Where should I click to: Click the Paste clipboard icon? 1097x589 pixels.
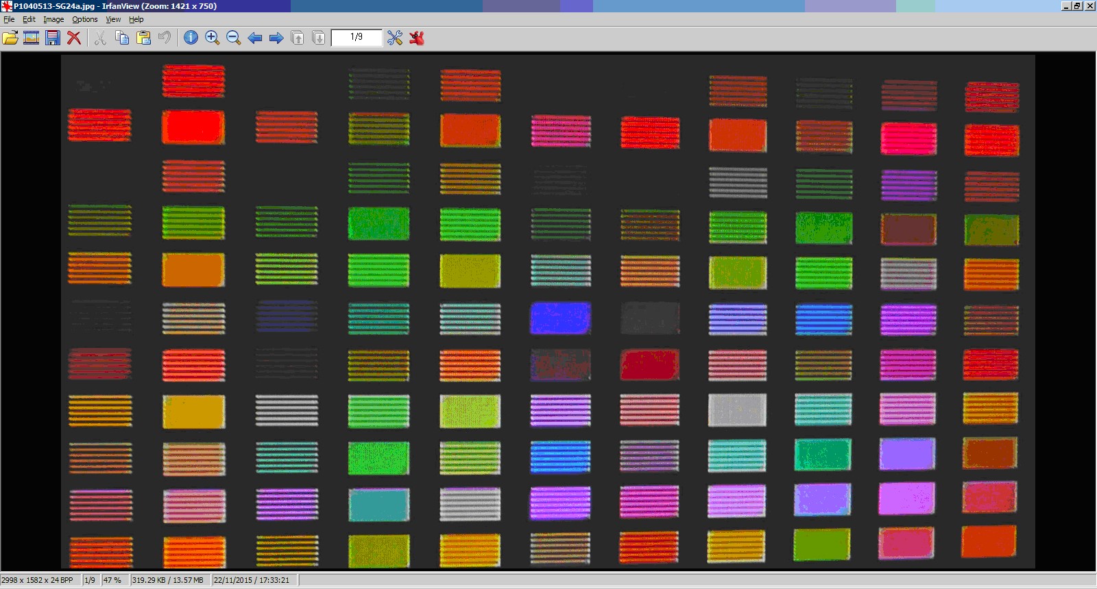pyautogui.click(x=143, y=38)
